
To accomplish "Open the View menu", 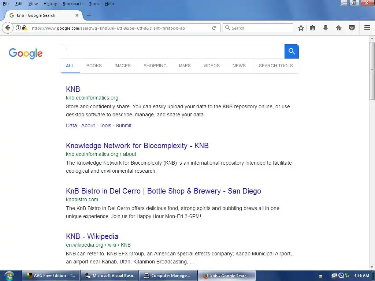I will pyautogui.click(x=33, y=4).
